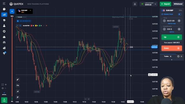The width and height of the screenshot is (185, 104).
Task: Increase the investment amount
Action: [x=179, y=29]
